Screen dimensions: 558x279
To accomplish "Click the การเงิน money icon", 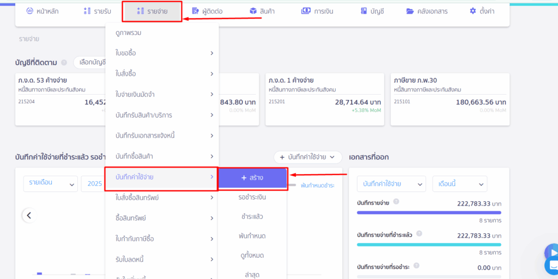I will point(306,11).
